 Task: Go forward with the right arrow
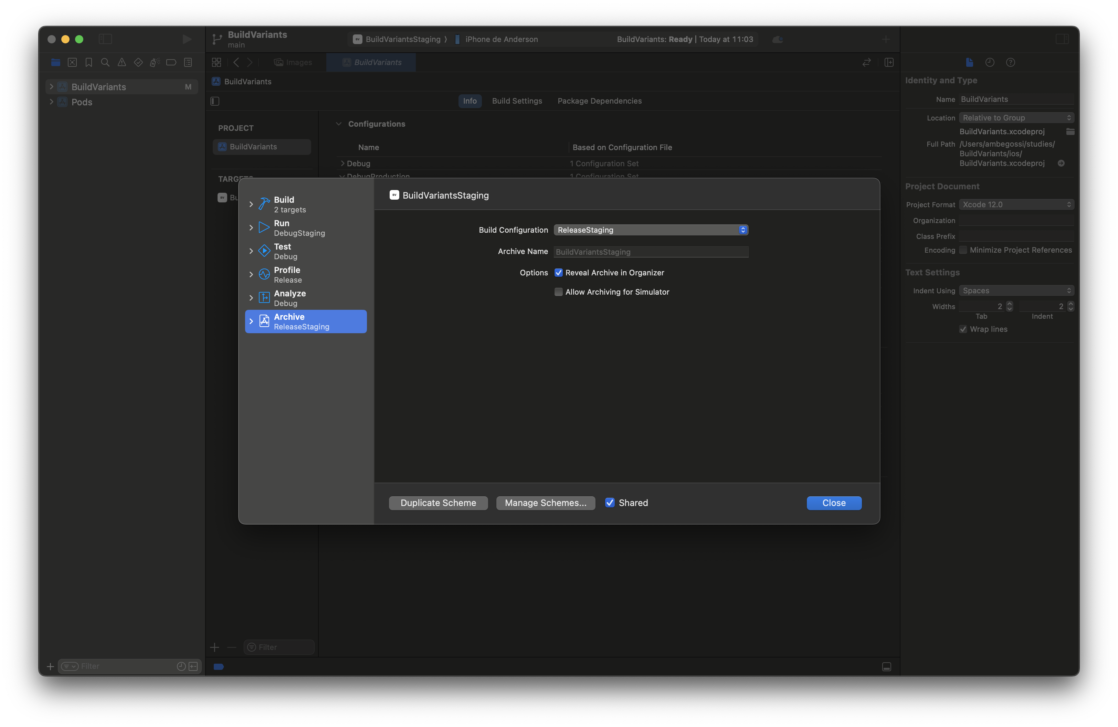[x=250, y=62]
